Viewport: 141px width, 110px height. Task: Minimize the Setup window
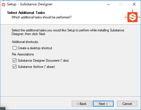109,4
